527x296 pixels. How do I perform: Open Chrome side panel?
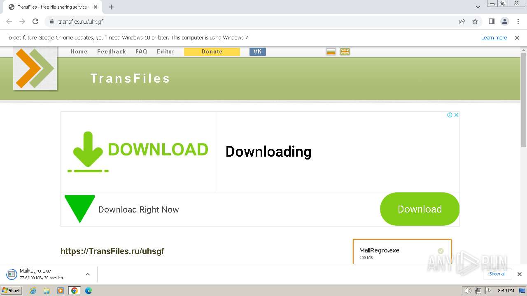click(491, 21)
